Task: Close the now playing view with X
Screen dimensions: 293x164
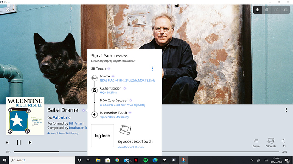Action: (x=8, y=9)
